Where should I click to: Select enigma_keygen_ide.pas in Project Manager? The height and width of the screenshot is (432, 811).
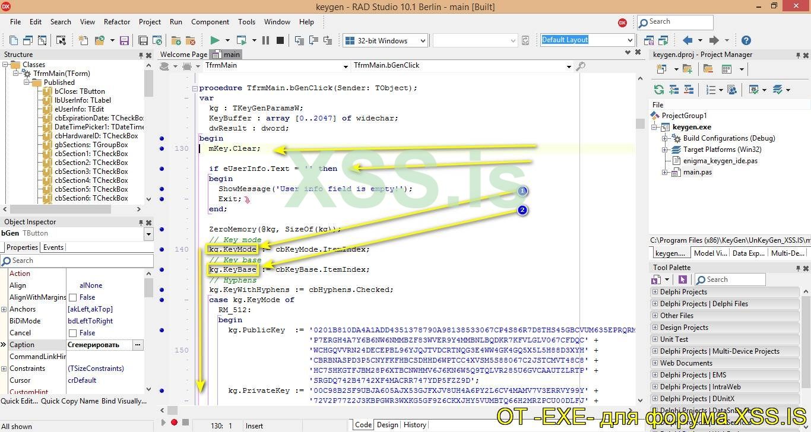pos(720,161)
